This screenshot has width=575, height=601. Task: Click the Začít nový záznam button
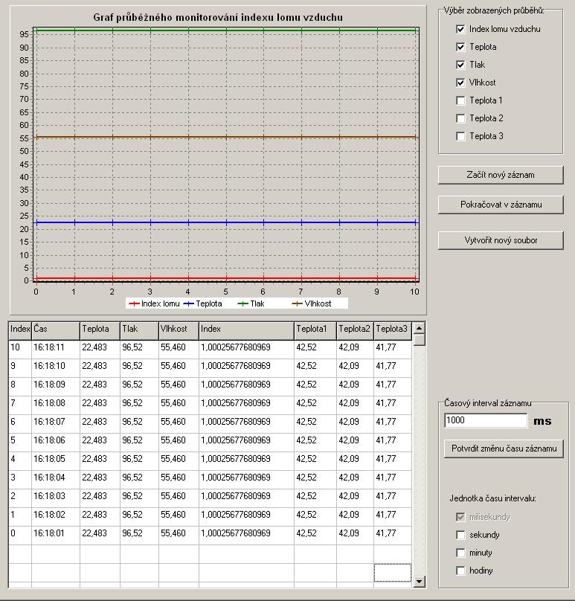coord(501,175)
